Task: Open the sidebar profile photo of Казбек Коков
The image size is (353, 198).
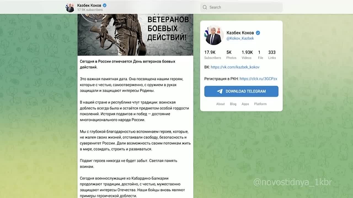Action: pyautogui.click(x=214, y=36)
